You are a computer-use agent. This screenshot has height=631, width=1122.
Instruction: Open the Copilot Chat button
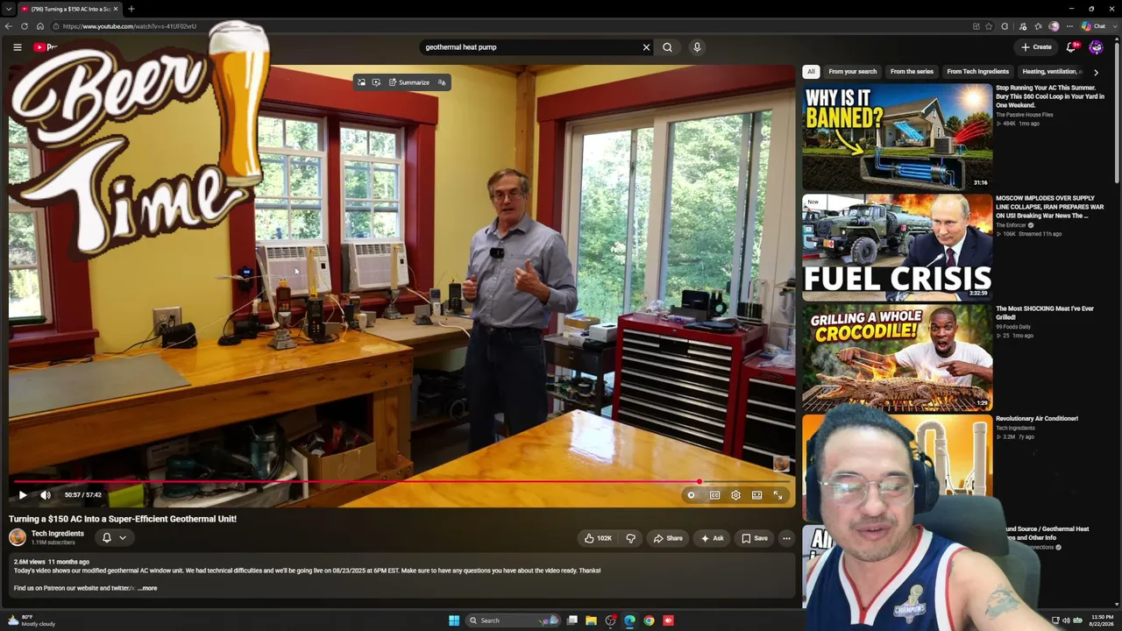pos(1094,26)
